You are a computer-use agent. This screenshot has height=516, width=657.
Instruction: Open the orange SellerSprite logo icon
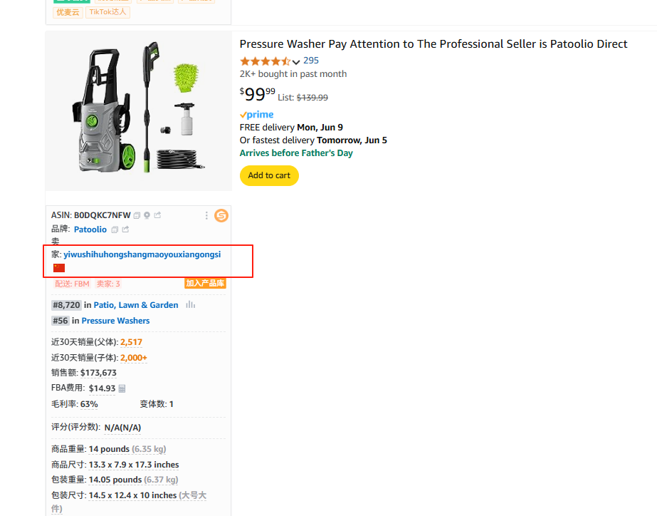[x=221, y=216]
